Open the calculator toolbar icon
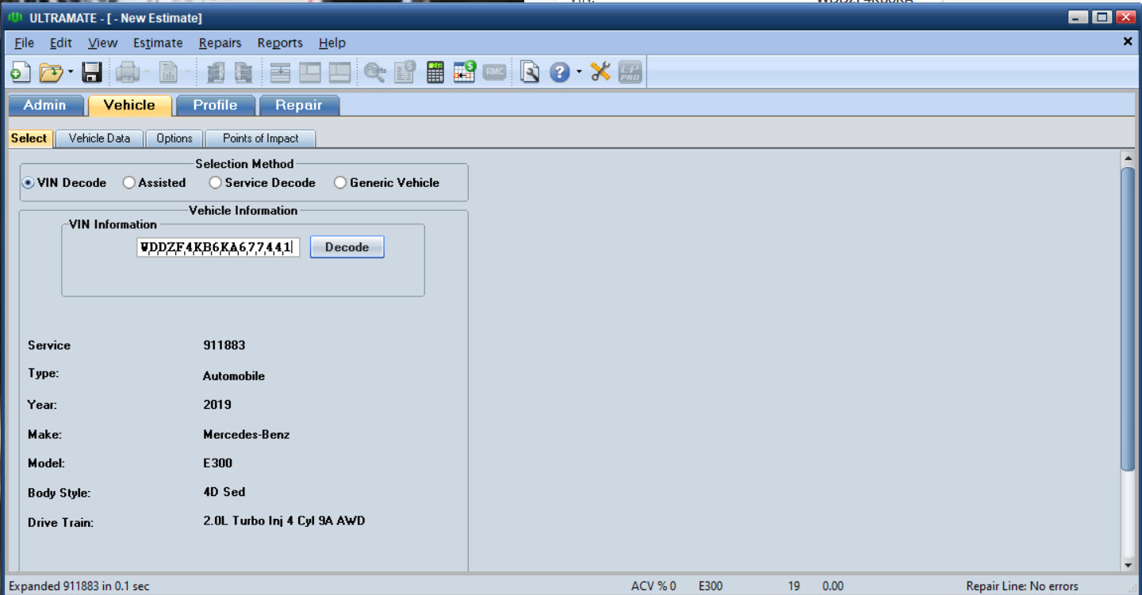Viewport: 1142px width, 595px height. tap(435, 73)
